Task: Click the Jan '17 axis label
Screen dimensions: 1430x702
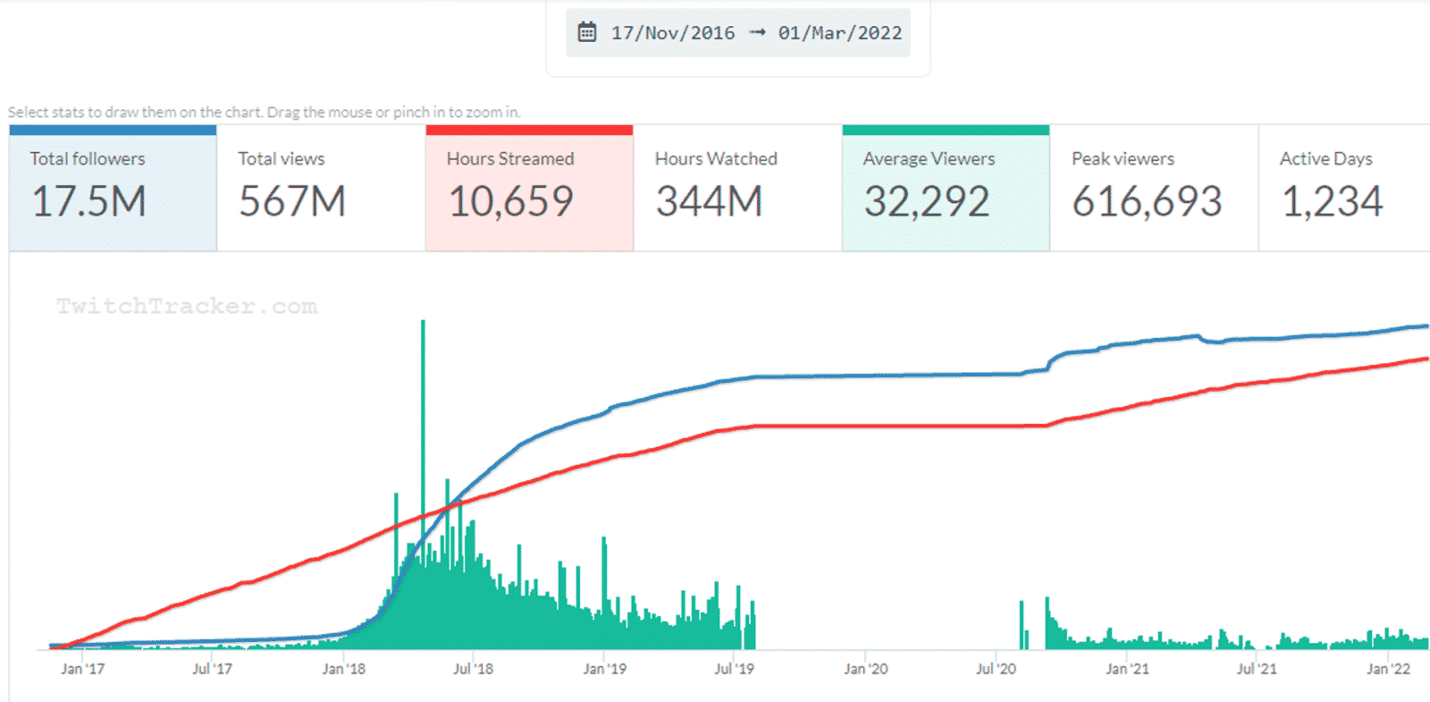Action: tap(82, 669)
